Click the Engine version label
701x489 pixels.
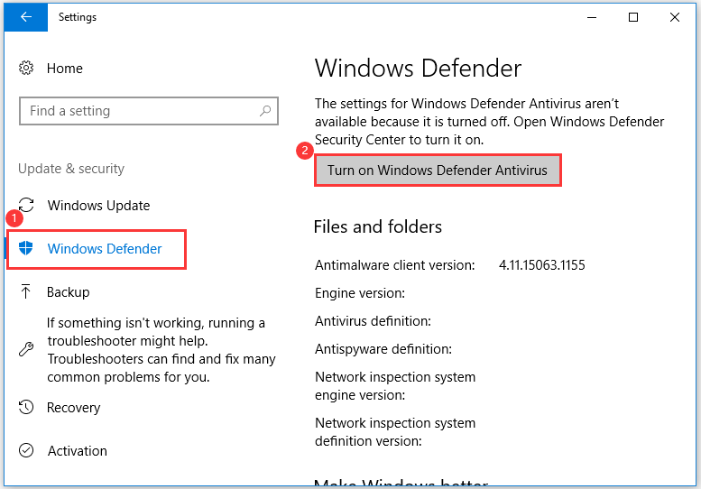360,293
